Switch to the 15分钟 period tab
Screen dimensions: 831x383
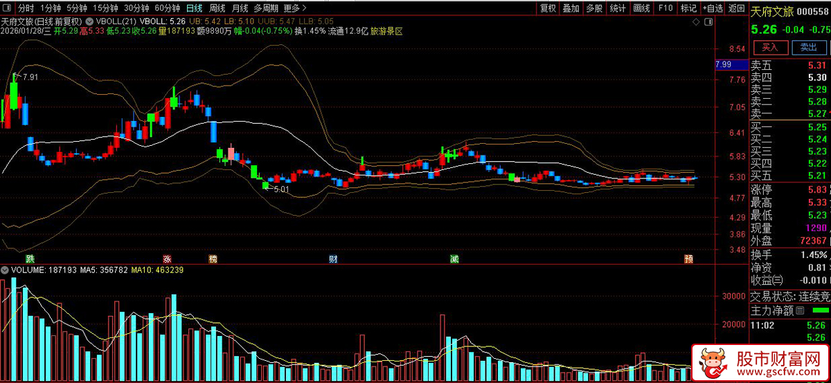(105, 8)
